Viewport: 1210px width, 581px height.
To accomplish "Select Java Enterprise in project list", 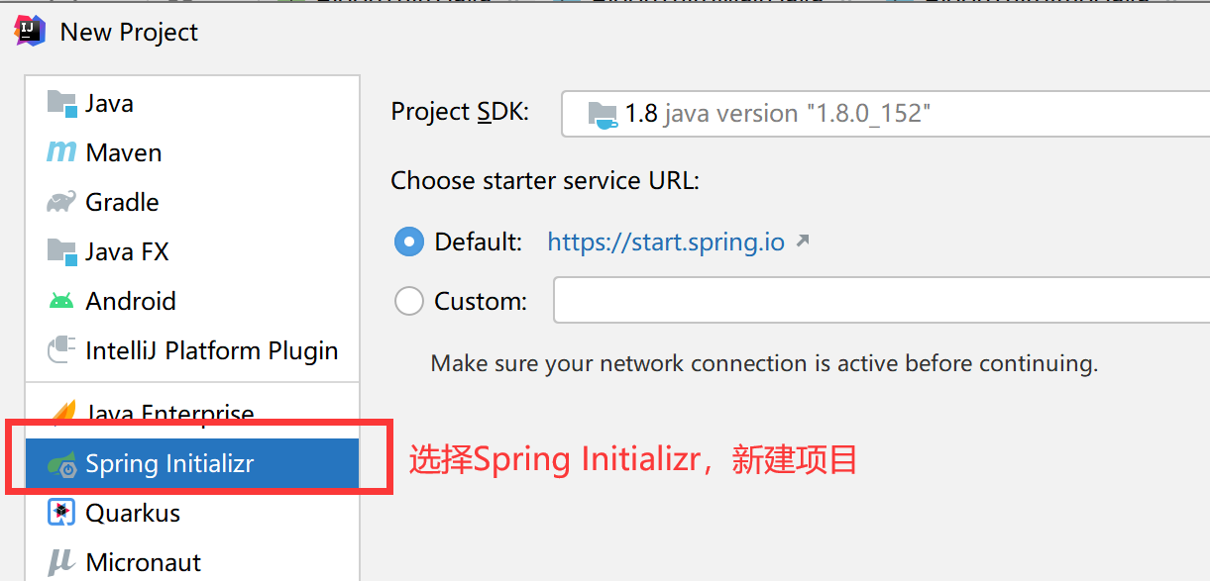I will tap(169, 413).
